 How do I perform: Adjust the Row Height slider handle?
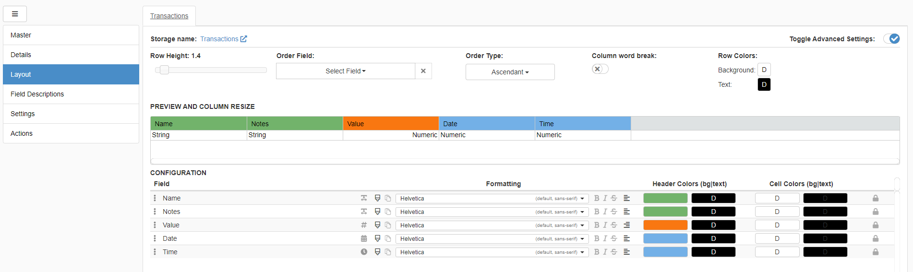click(x=164, y=70)
